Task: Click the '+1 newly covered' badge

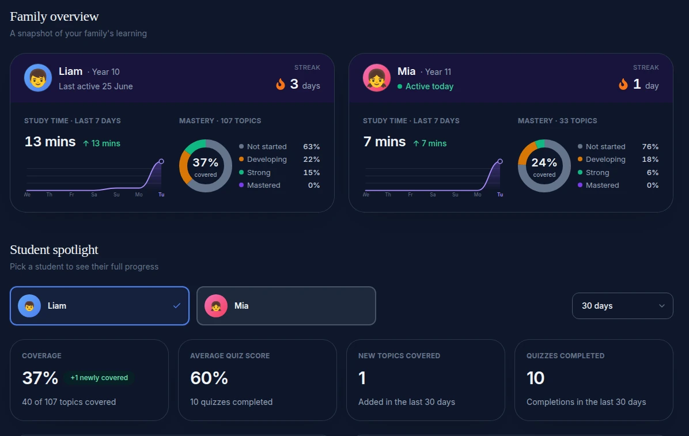Action: coord(99,378)
